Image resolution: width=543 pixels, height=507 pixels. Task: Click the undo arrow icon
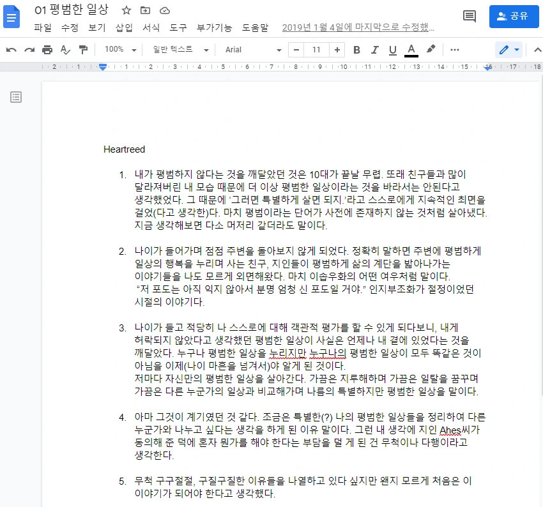pyautogui.click(x=11, y=50)
